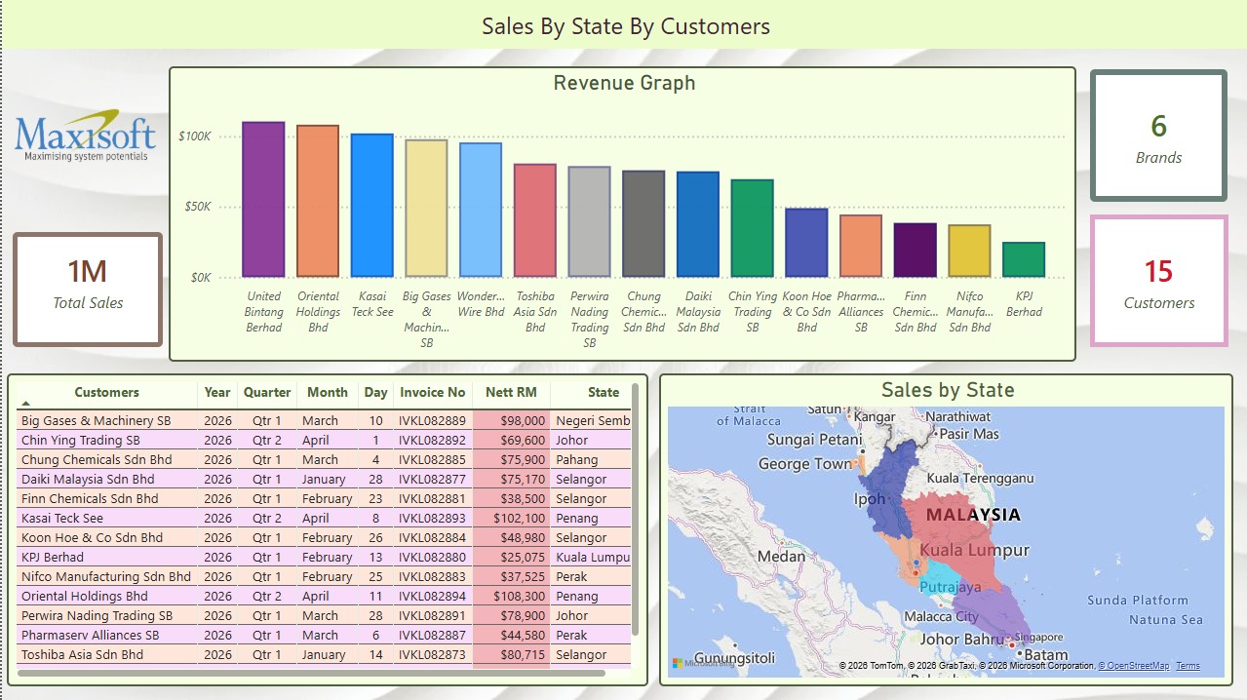Click the Revenue Graph title
1247x700 pixels.
[x=624, y=83]
